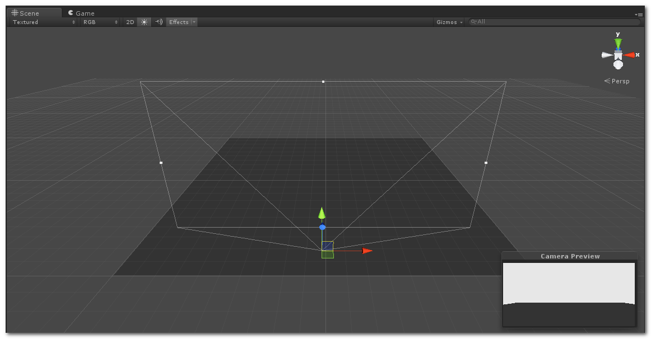This screenshot has height=339, width=651.
Task: Click the green Y axis cone on orientation gizmo
Action: click(x=618, y=44)
